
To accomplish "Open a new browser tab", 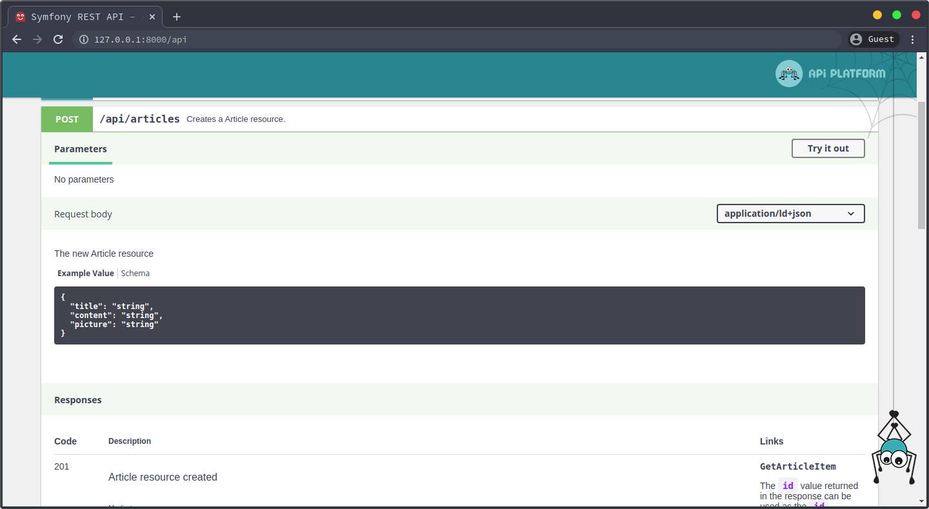I will click(x=177, y=17).
